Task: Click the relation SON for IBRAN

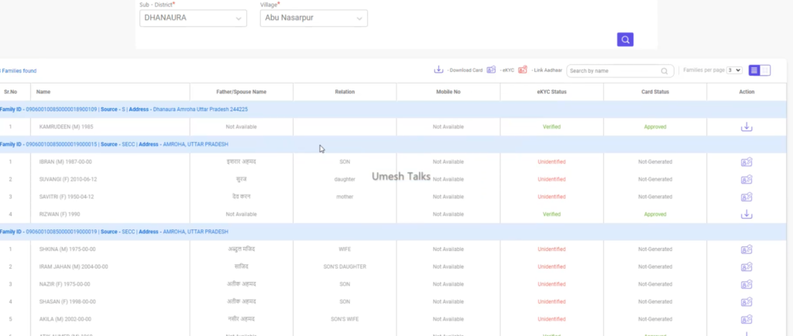Action: 345,162
